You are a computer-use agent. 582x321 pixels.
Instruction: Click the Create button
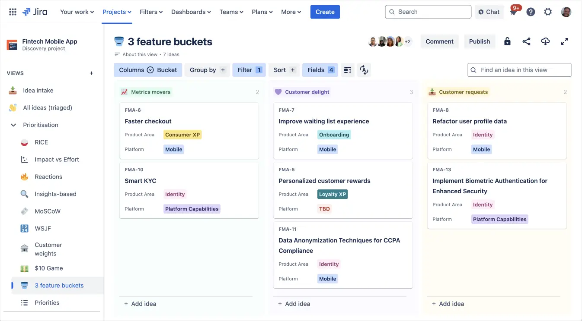coord(325,12)
